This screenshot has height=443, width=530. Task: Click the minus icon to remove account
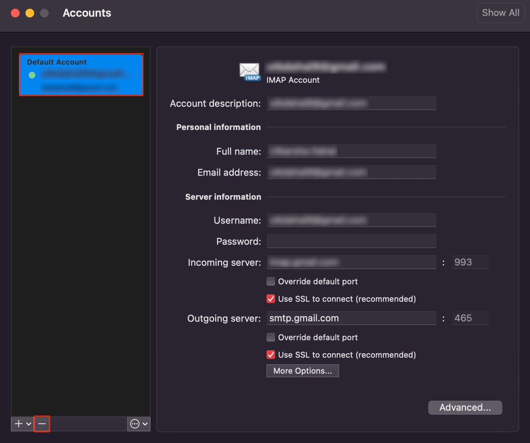tap(42, 424)
